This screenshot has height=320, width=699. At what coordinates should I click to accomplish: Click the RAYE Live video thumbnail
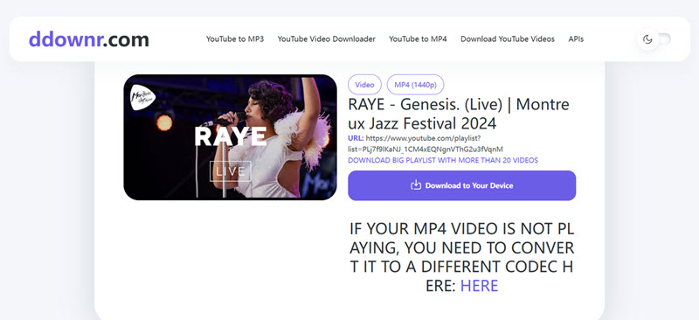pyautogui.click(x=230, y=137)
